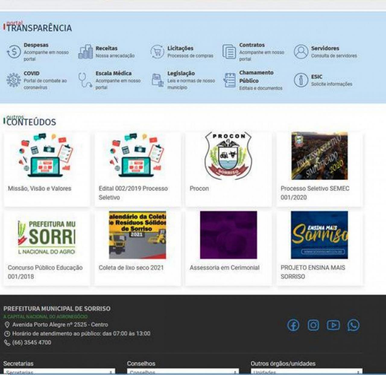Open the Procon logo thumbnail

[228, 156]
